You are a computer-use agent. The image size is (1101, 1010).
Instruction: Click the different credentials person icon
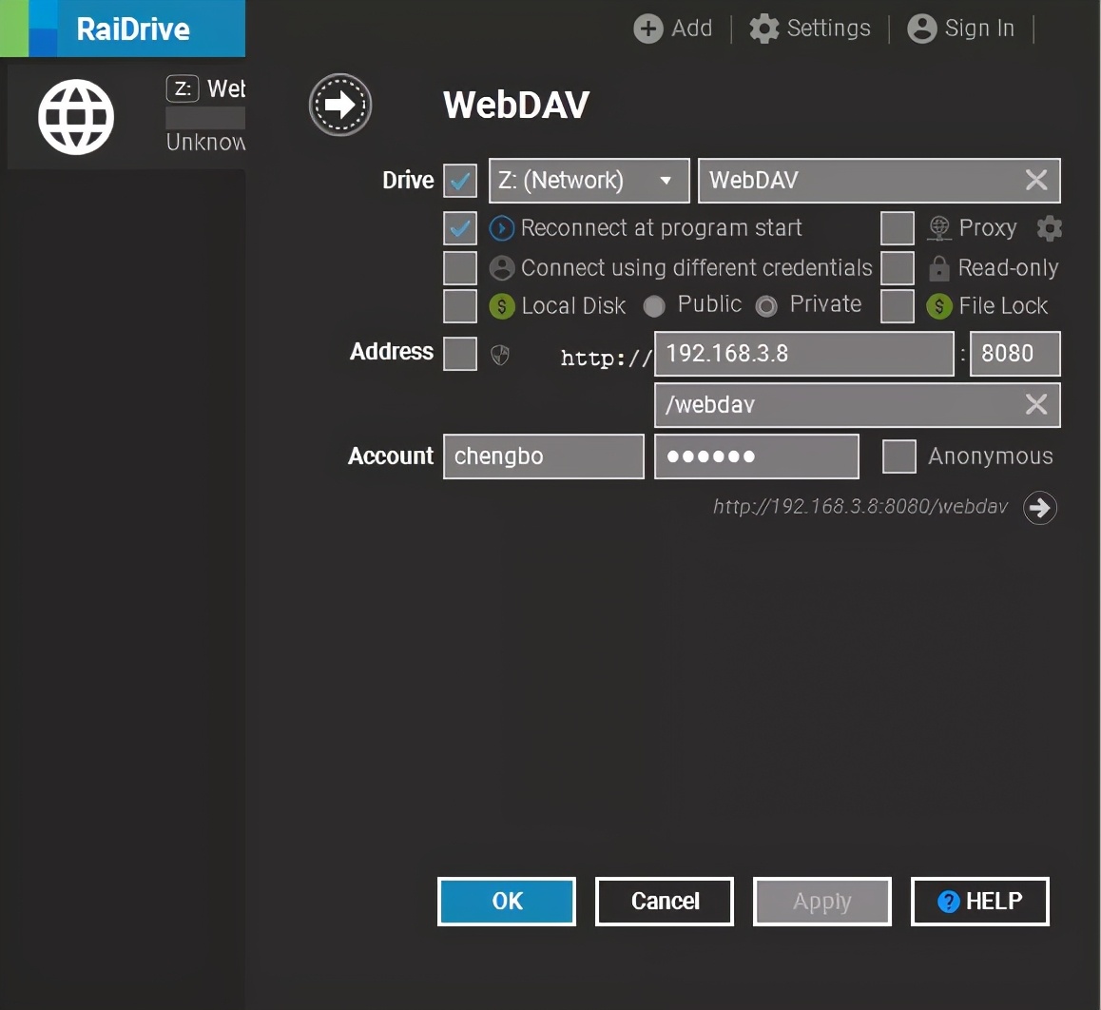click(501, 267)
